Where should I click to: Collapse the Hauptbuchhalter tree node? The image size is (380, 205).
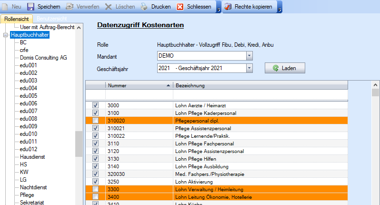5,35
